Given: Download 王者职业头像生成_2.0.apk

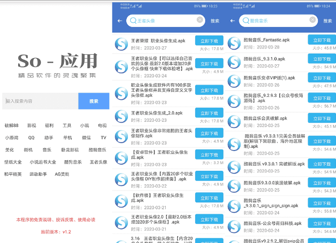Looking at the screenshot, I should [209, 113].
